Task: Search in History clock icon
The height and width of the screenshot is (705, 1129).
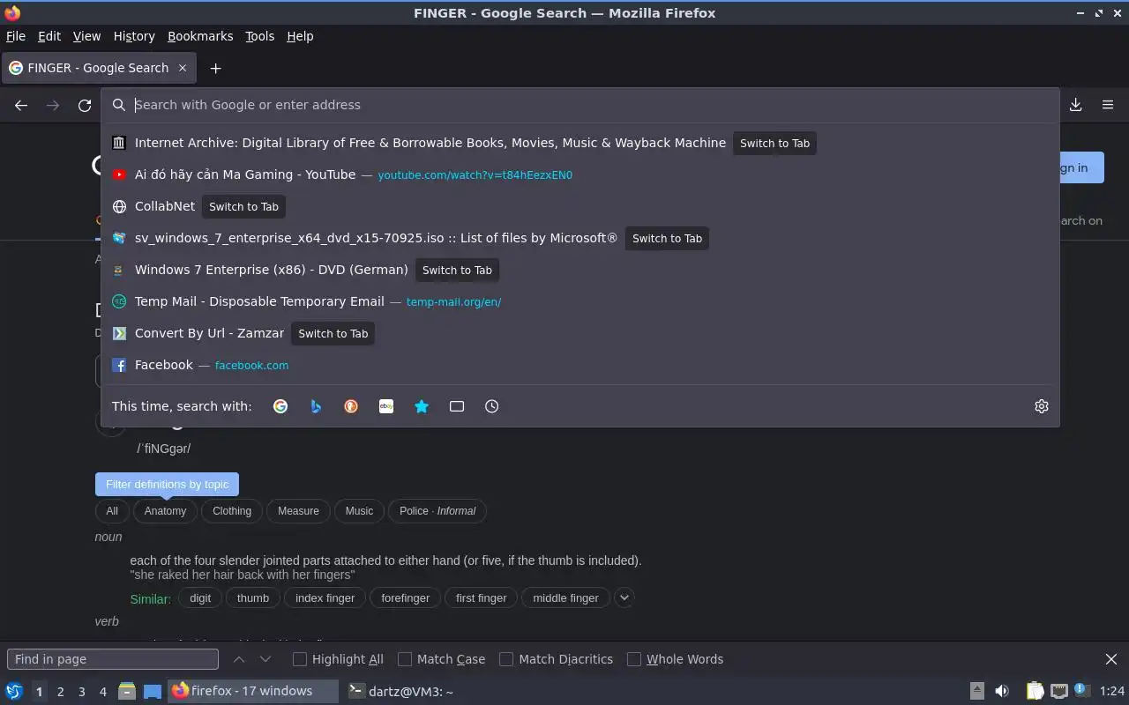Action: coord(492,406)
